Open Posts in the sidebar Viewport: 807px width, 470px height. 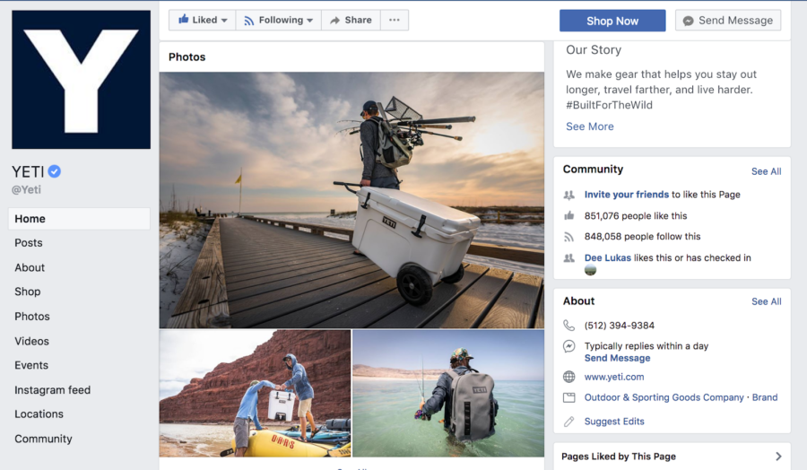(29, 243)
